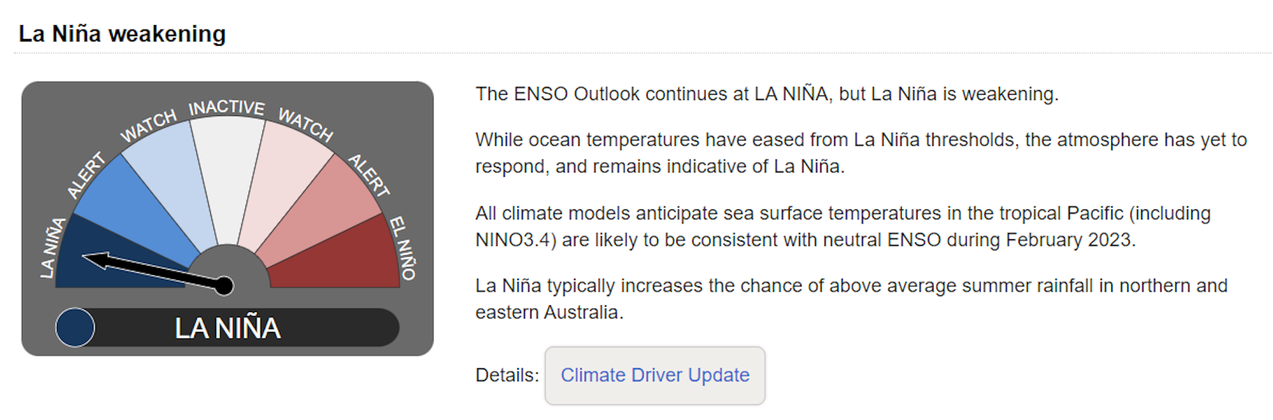
Task: Open the Climate Driver Update link
Action: (654, 375)
